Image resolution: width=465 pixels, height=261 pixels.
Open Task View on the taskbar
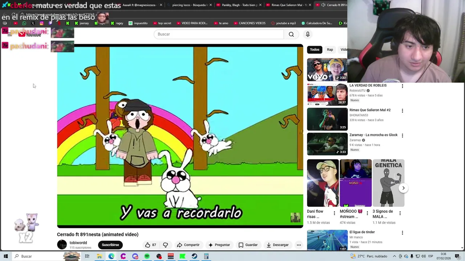click(87, 256)
